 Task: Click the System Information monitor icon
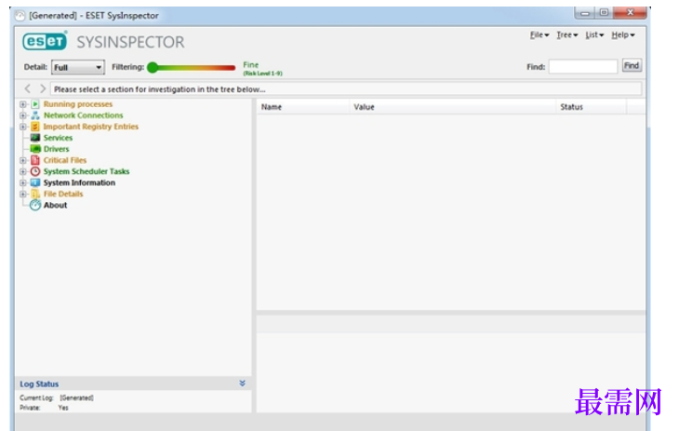pos(35,182)
